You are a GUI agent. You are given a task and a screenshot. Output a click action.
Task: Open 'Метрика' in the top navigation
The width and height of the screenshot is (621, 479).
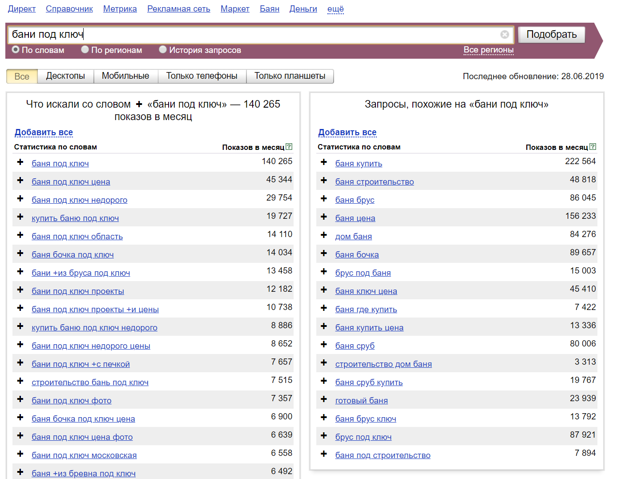point(120,9)
